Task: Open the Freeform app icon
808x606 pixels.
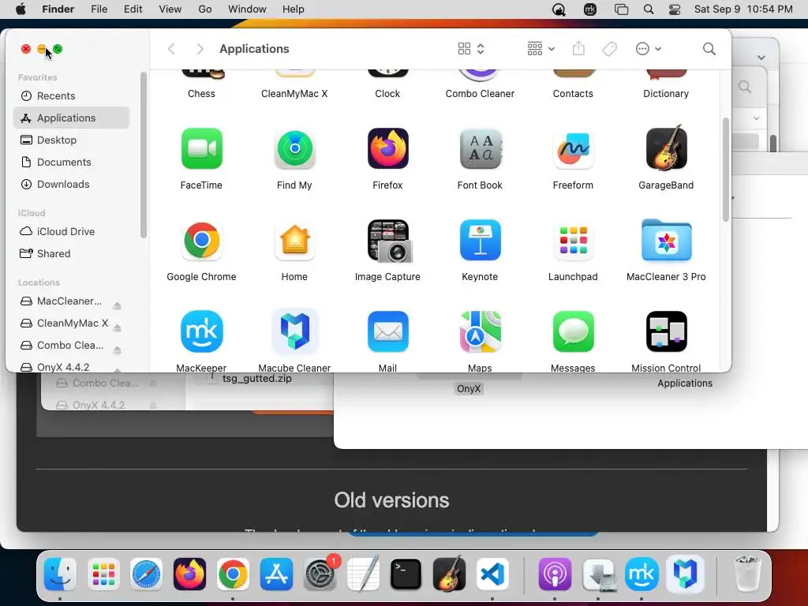Action: 573,149
